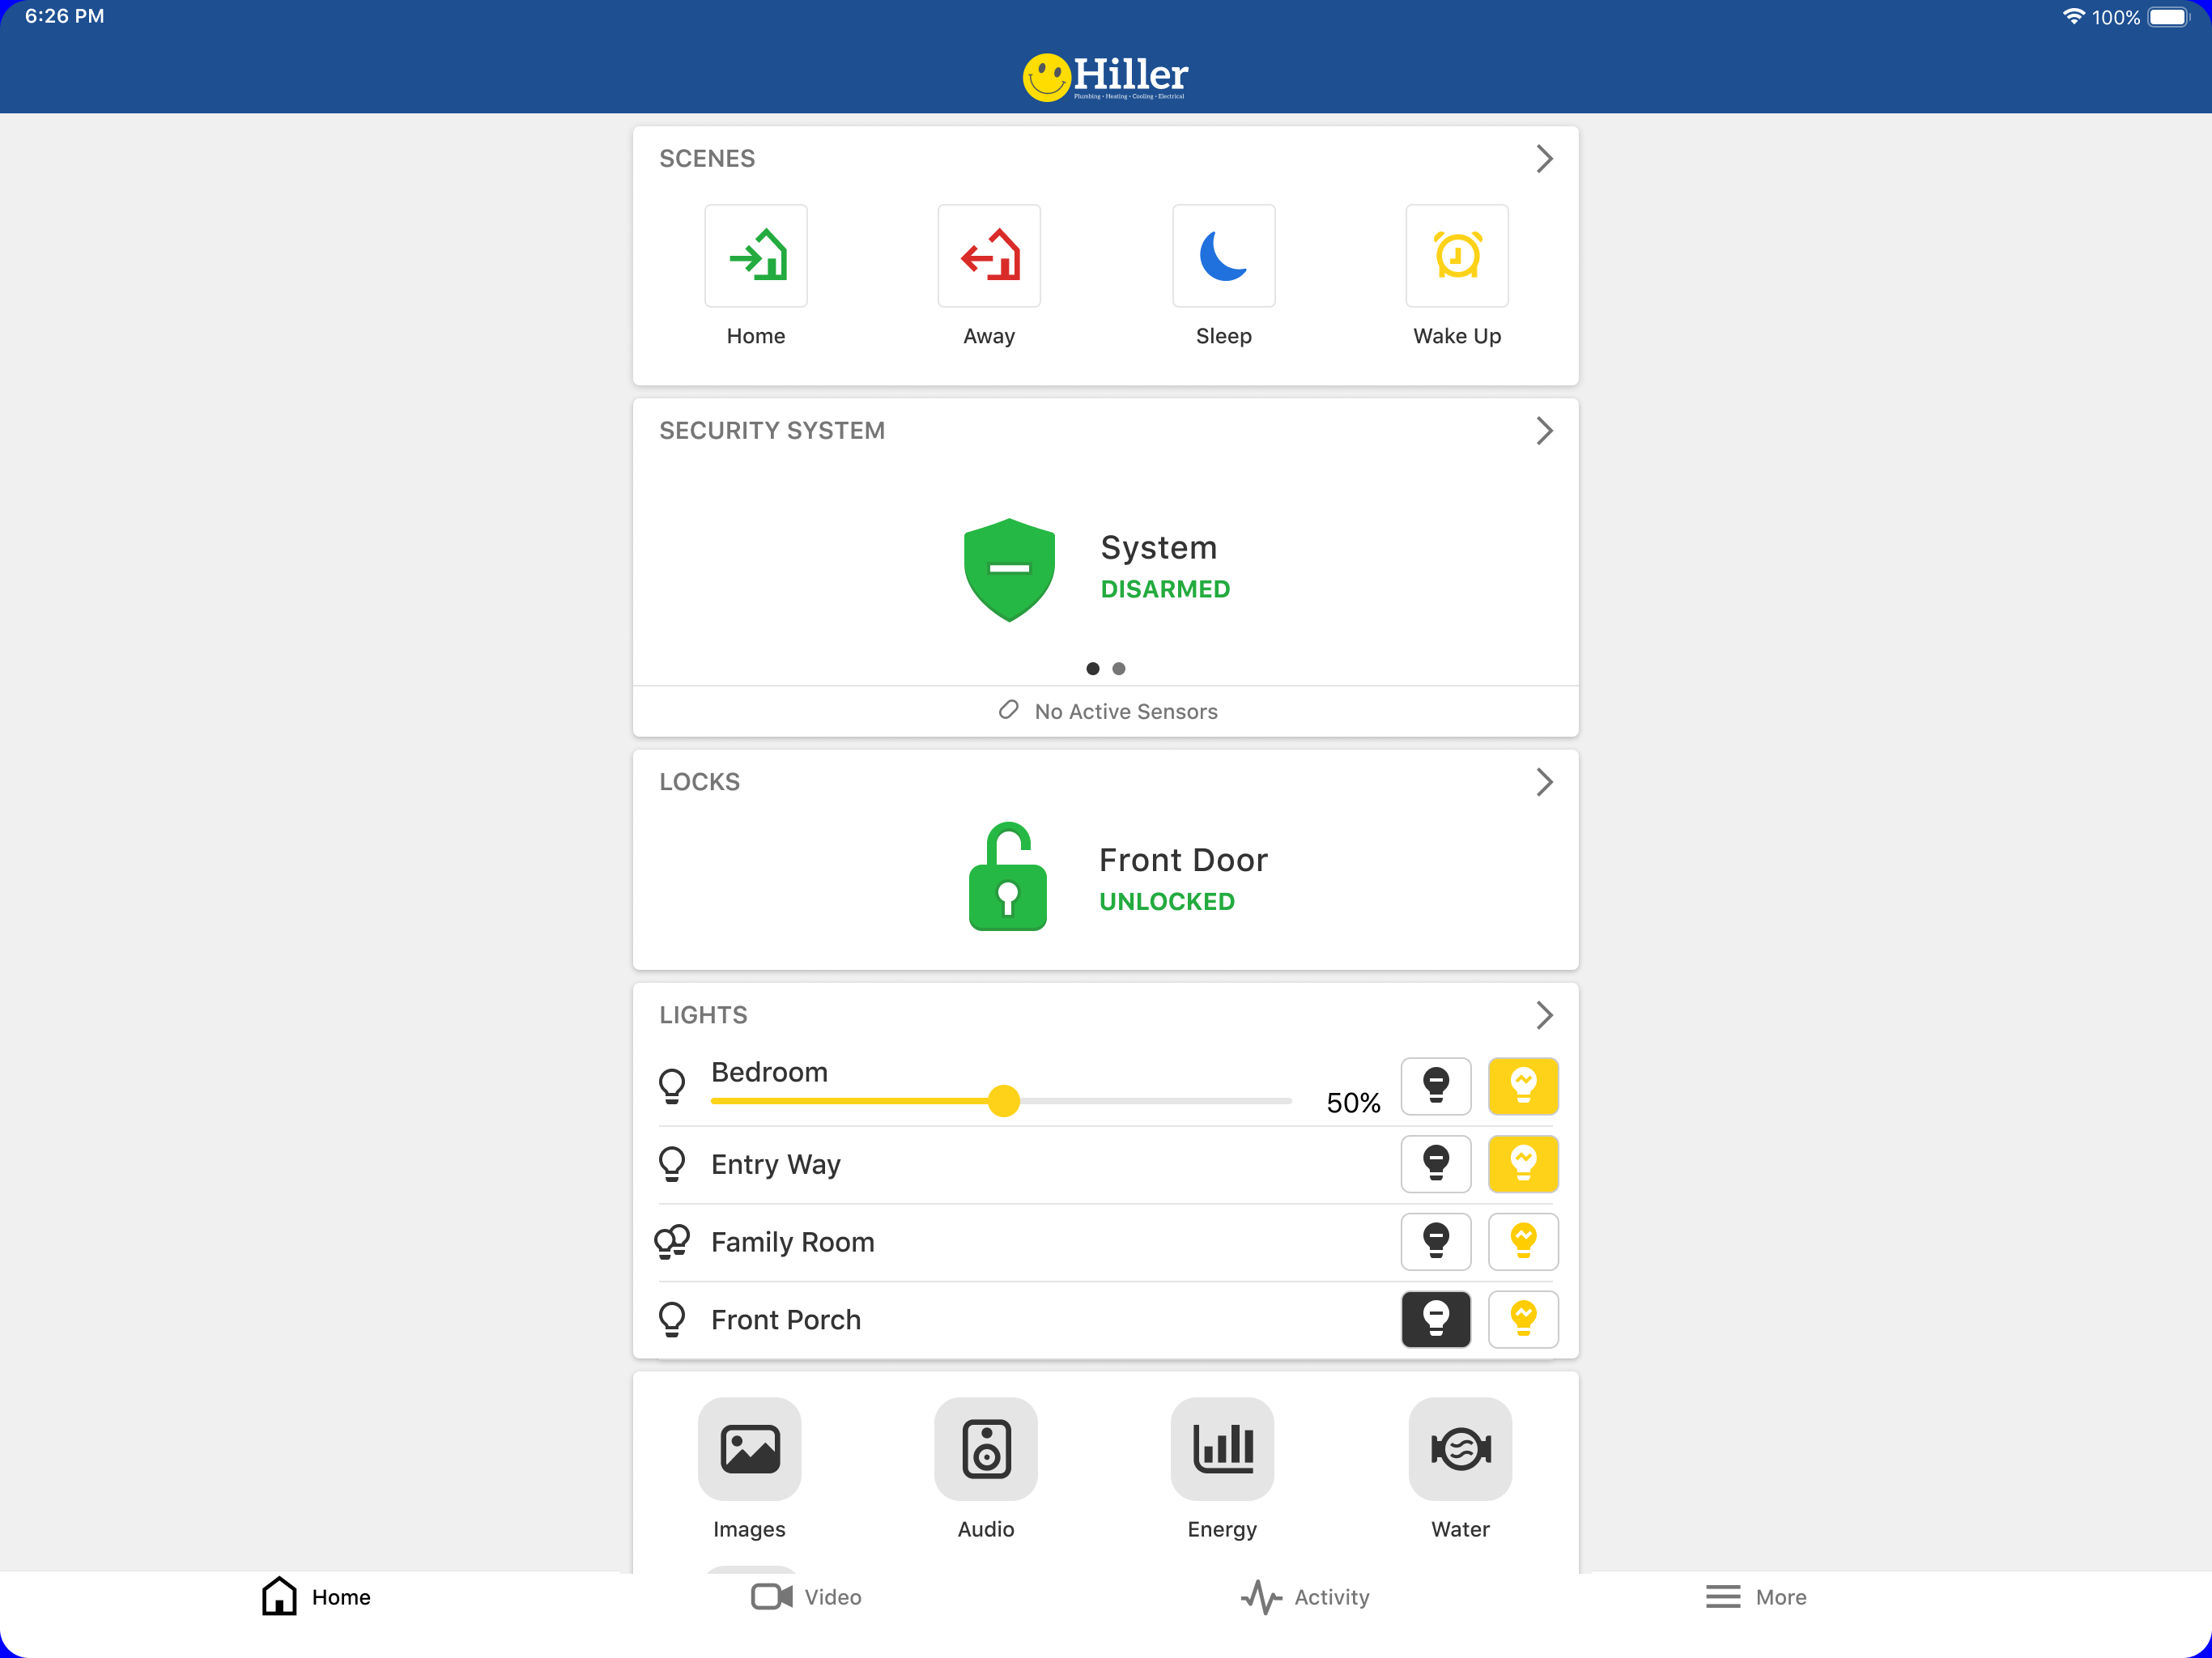Turn off the Front Porch light
The height and width of the screenshot is (1658, 2212).
[x=1436, y=1320]
